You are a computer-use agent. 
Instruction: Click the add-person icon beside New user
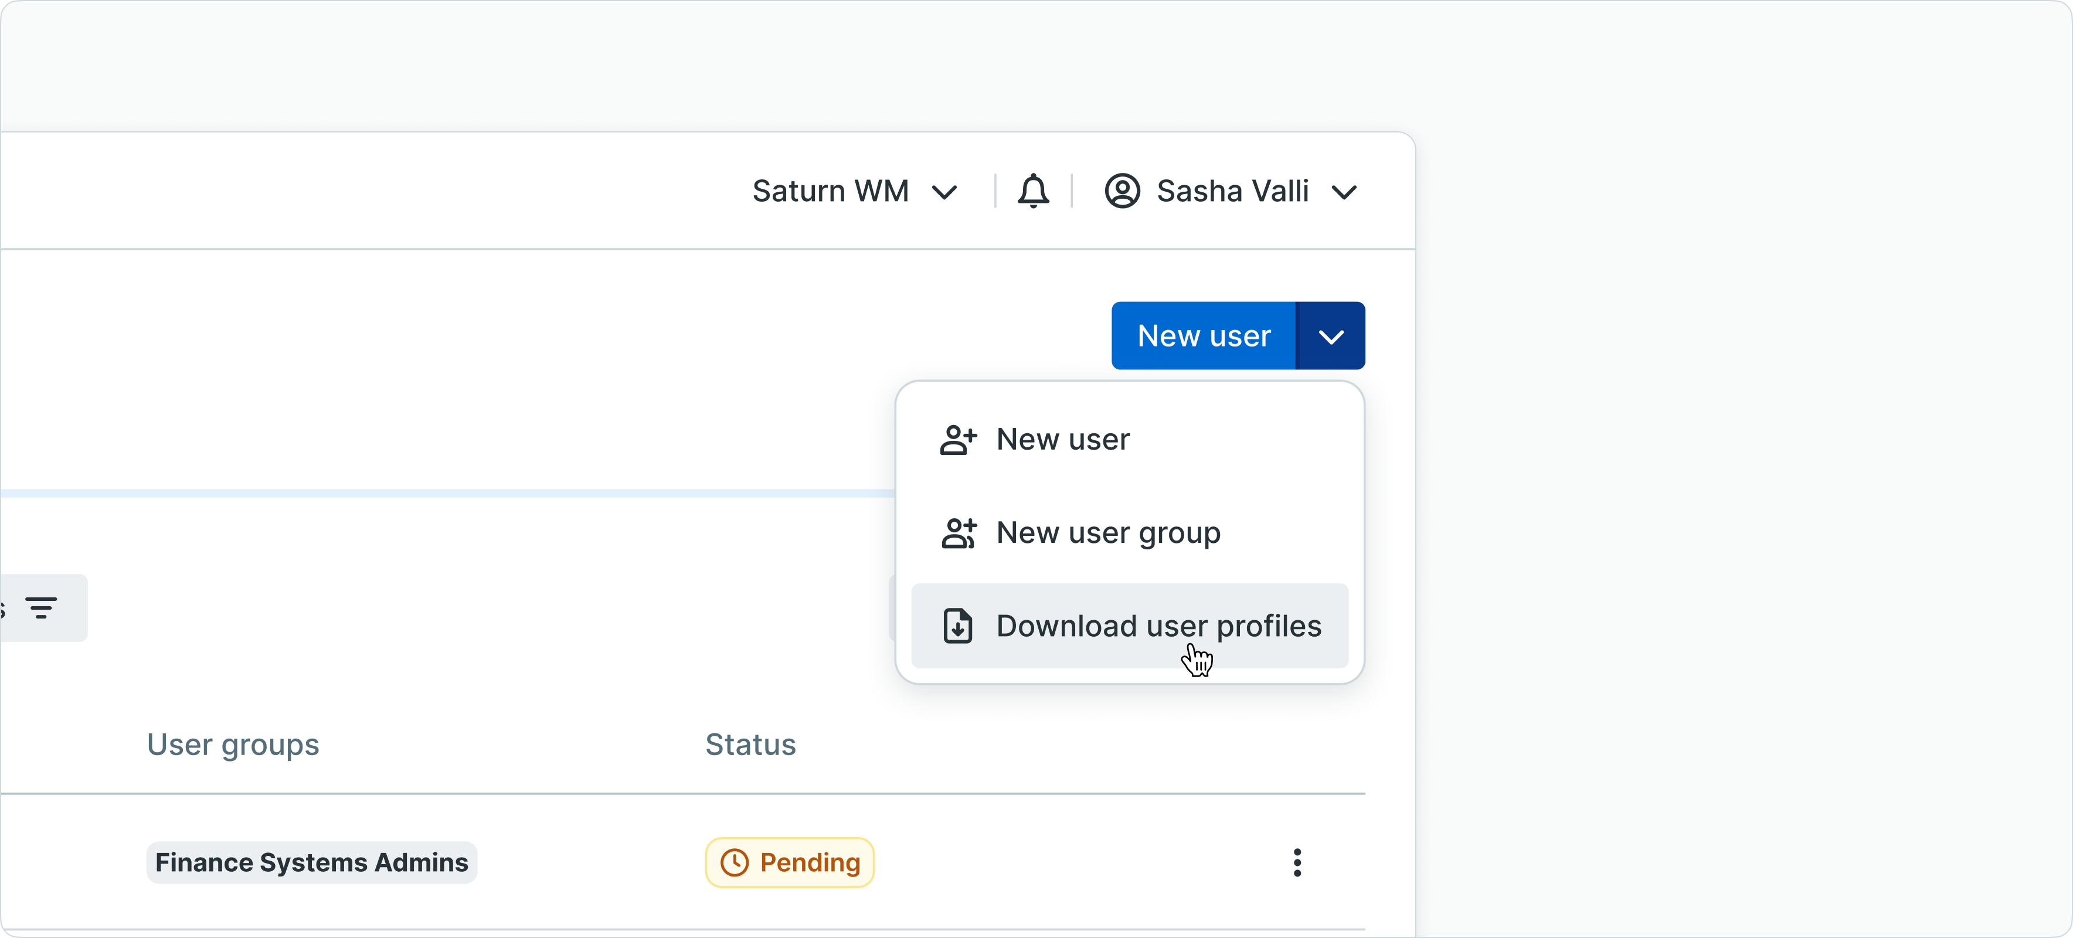pyautogui.click(x=957, y=440)
